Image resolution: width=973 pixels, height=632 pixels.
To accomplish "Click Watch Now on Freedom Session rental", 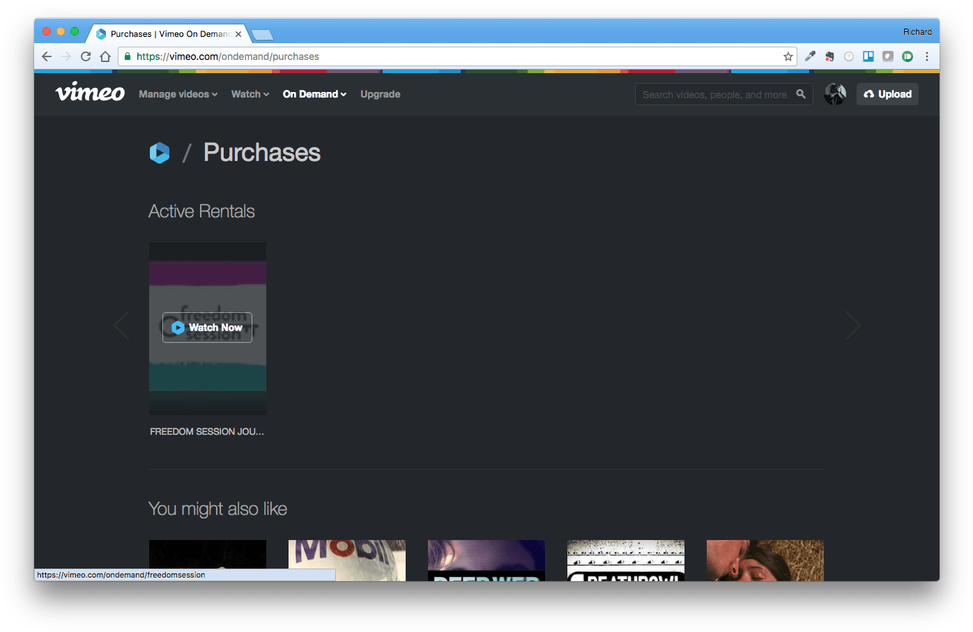I will 207,327.
